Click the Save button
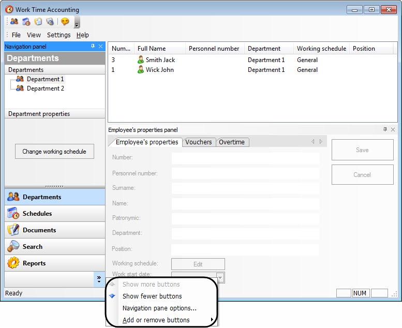Viewport: 402px width, 328px height. (x=362, y=150)
